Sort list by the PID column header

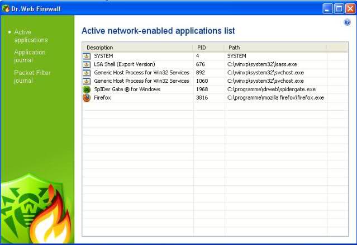(209, 48)
